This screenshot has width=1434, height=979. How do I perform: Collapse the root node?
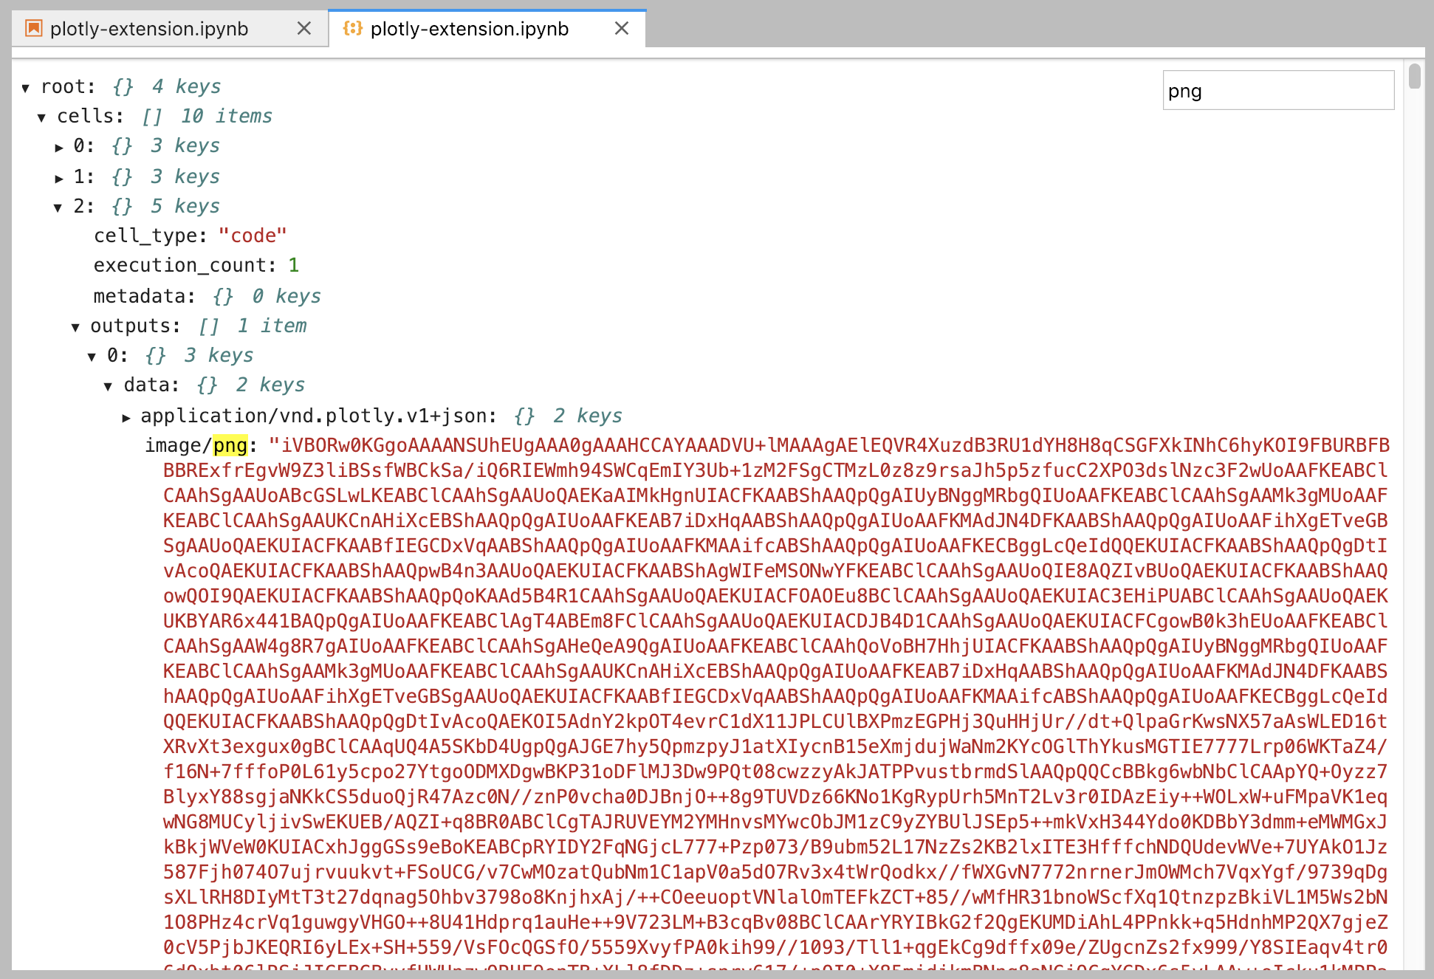(x=26, y=88)
